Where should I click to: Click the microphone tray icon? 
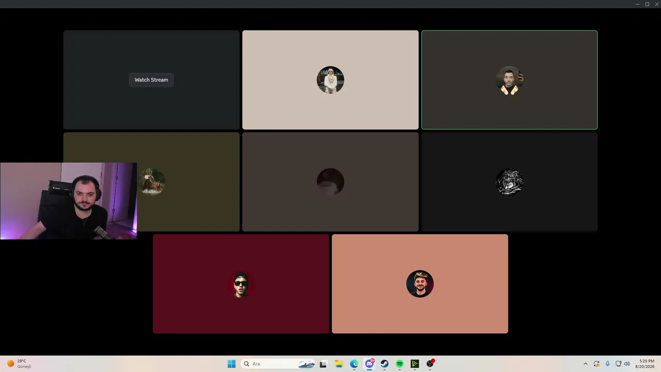click(x=607, y=364)
